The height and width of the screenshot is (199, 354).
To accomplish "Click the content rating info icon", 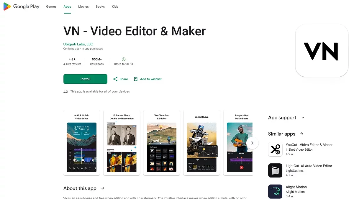I will click(x=132, y=64).
